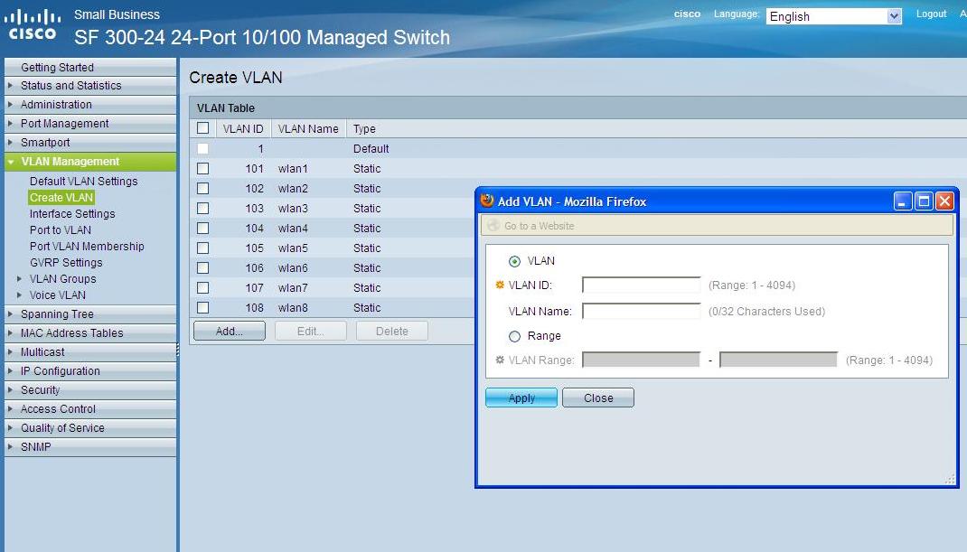Expand the Spanning Tree menu section
The height and width of the screenshot is (552, 967).
click(57, 313)
